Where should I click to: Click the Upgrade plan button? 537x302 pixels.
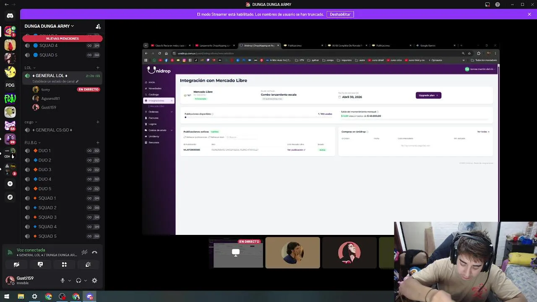(428, 95)
